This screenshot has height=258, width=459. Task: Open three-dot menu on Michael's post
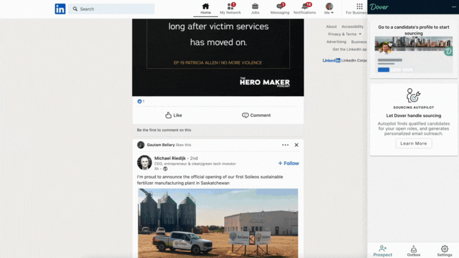tap(285, 145)
